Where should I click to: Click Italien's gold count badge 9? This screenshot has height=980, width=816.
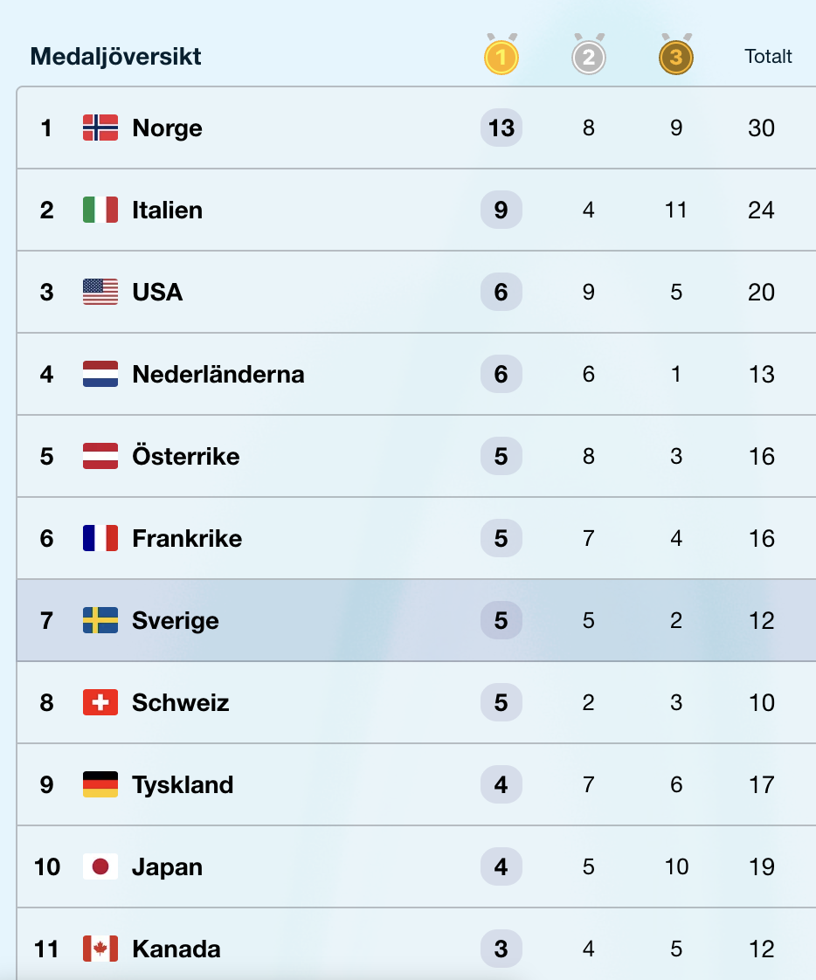pyautogui.click(x=501, y=210)
